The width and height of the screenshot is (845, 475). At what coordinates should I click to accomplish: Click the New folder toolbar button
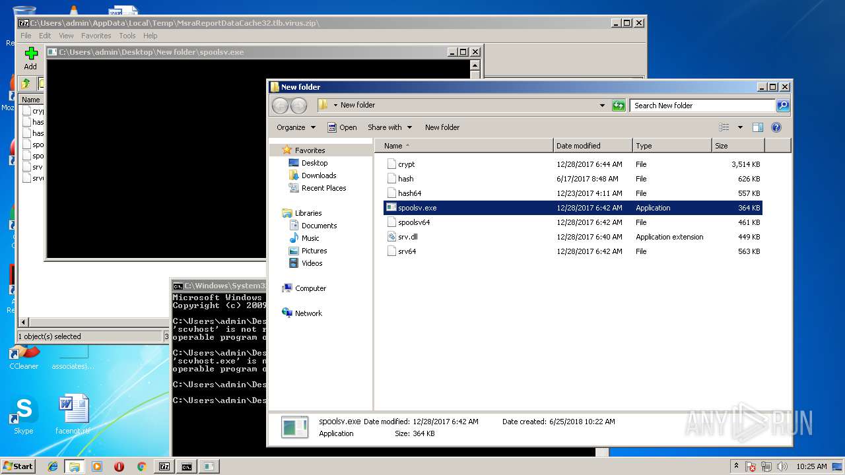click(x=442, y=127)
